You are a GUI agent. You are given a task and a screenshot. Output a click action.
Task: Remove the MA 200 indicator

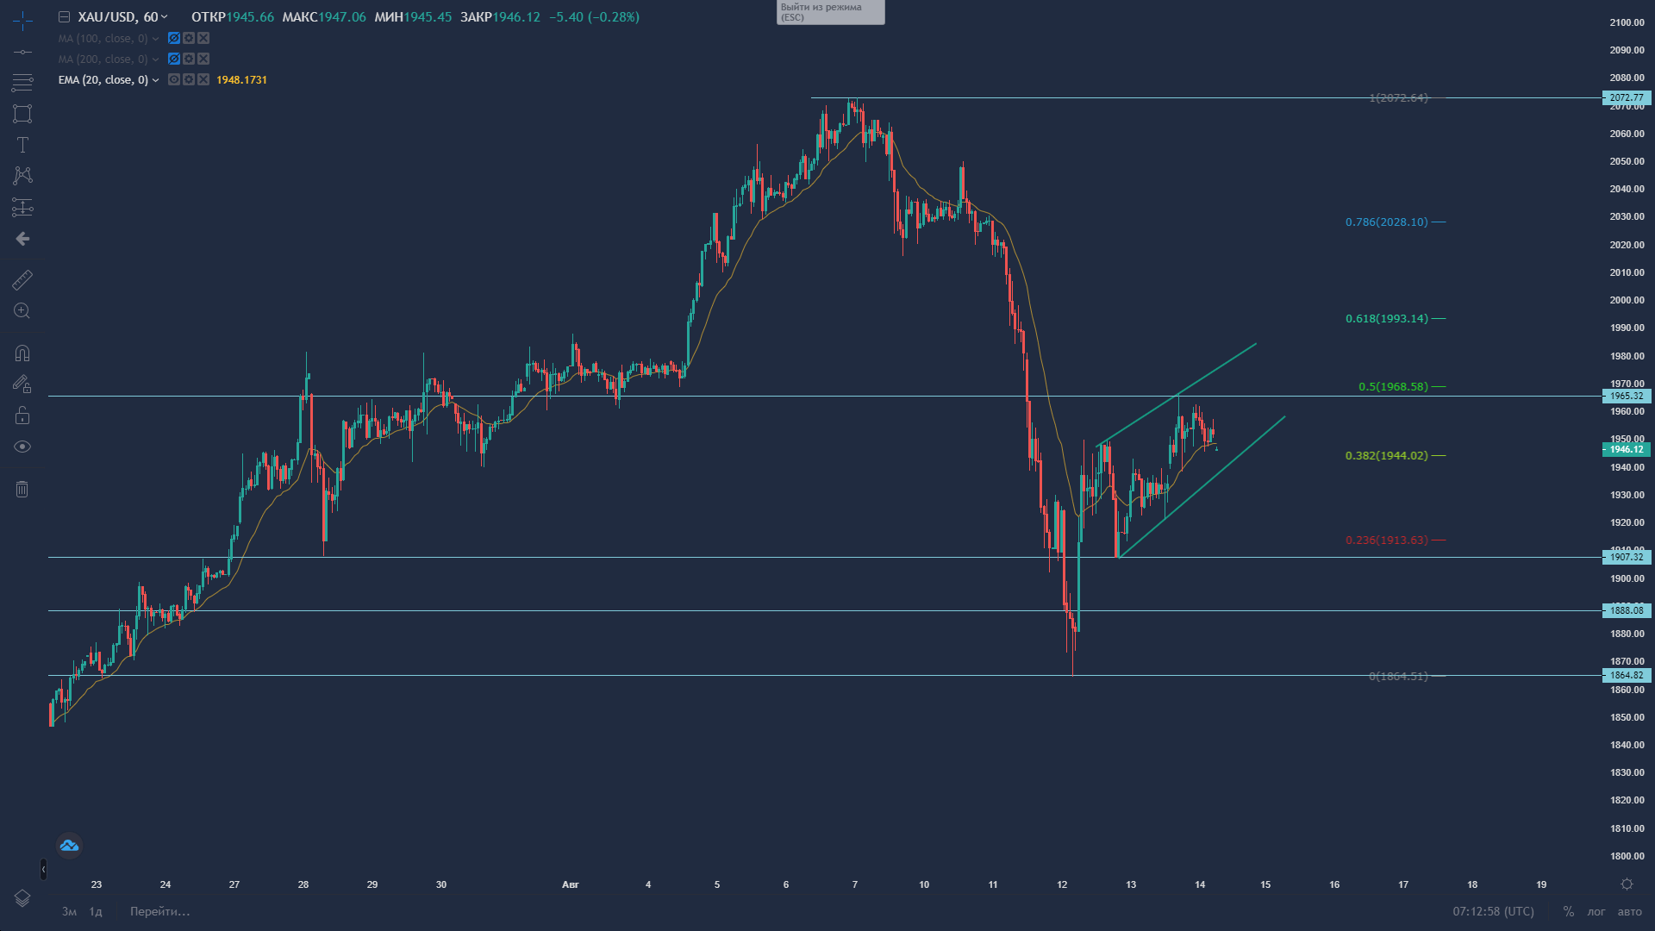click(x=203, y=59)
